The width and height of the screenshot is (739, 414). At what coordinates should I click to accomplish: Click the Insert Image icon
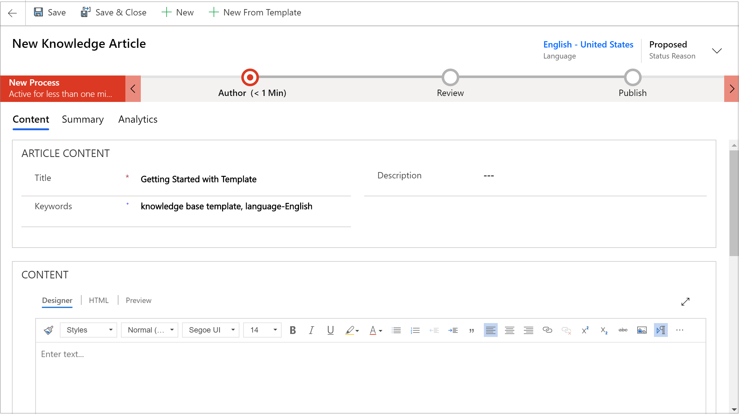coord(642,330)
